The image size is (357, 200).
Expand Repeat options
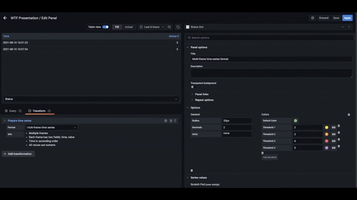204,100
